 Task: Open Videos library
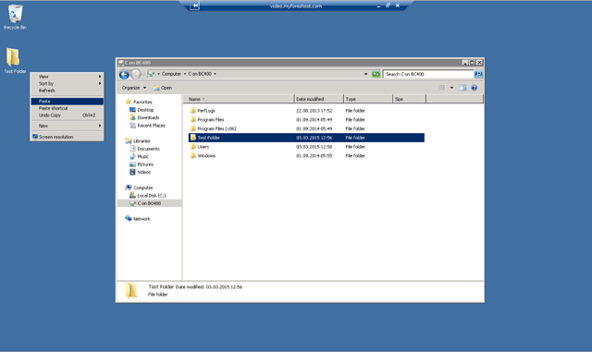click(x=144, y=172)
